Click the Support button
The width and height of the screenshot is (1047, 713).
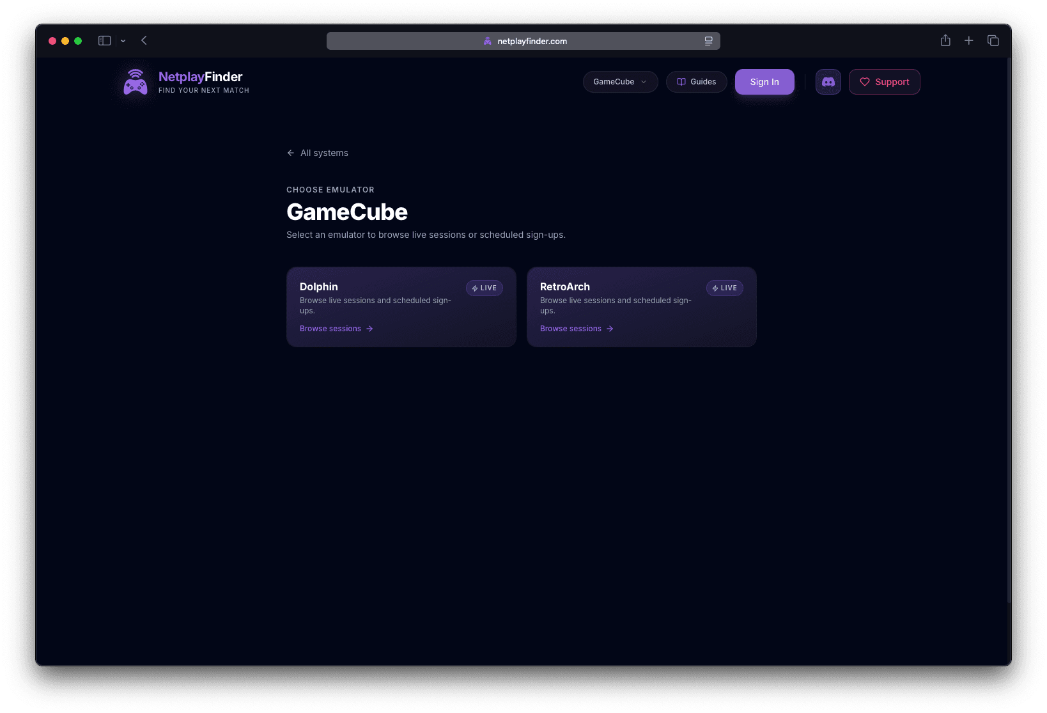tap(884, 82)
